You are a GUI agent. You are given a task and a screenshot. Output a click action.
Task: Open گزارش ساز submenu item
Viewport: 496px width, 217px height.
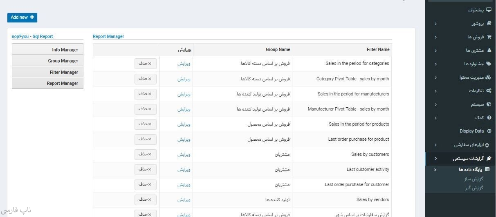(474, 179)
